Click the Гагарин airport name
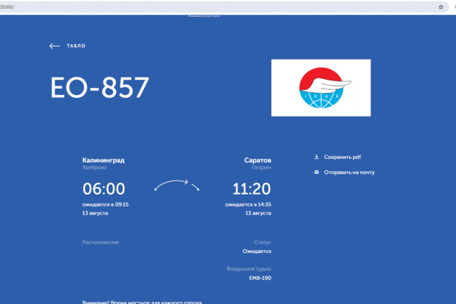The height and width of the screenshot is (304, 456). 262,167
